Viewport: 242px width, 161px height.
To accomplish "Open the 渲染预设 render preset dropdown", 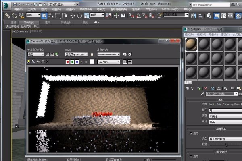I will 108,54.
